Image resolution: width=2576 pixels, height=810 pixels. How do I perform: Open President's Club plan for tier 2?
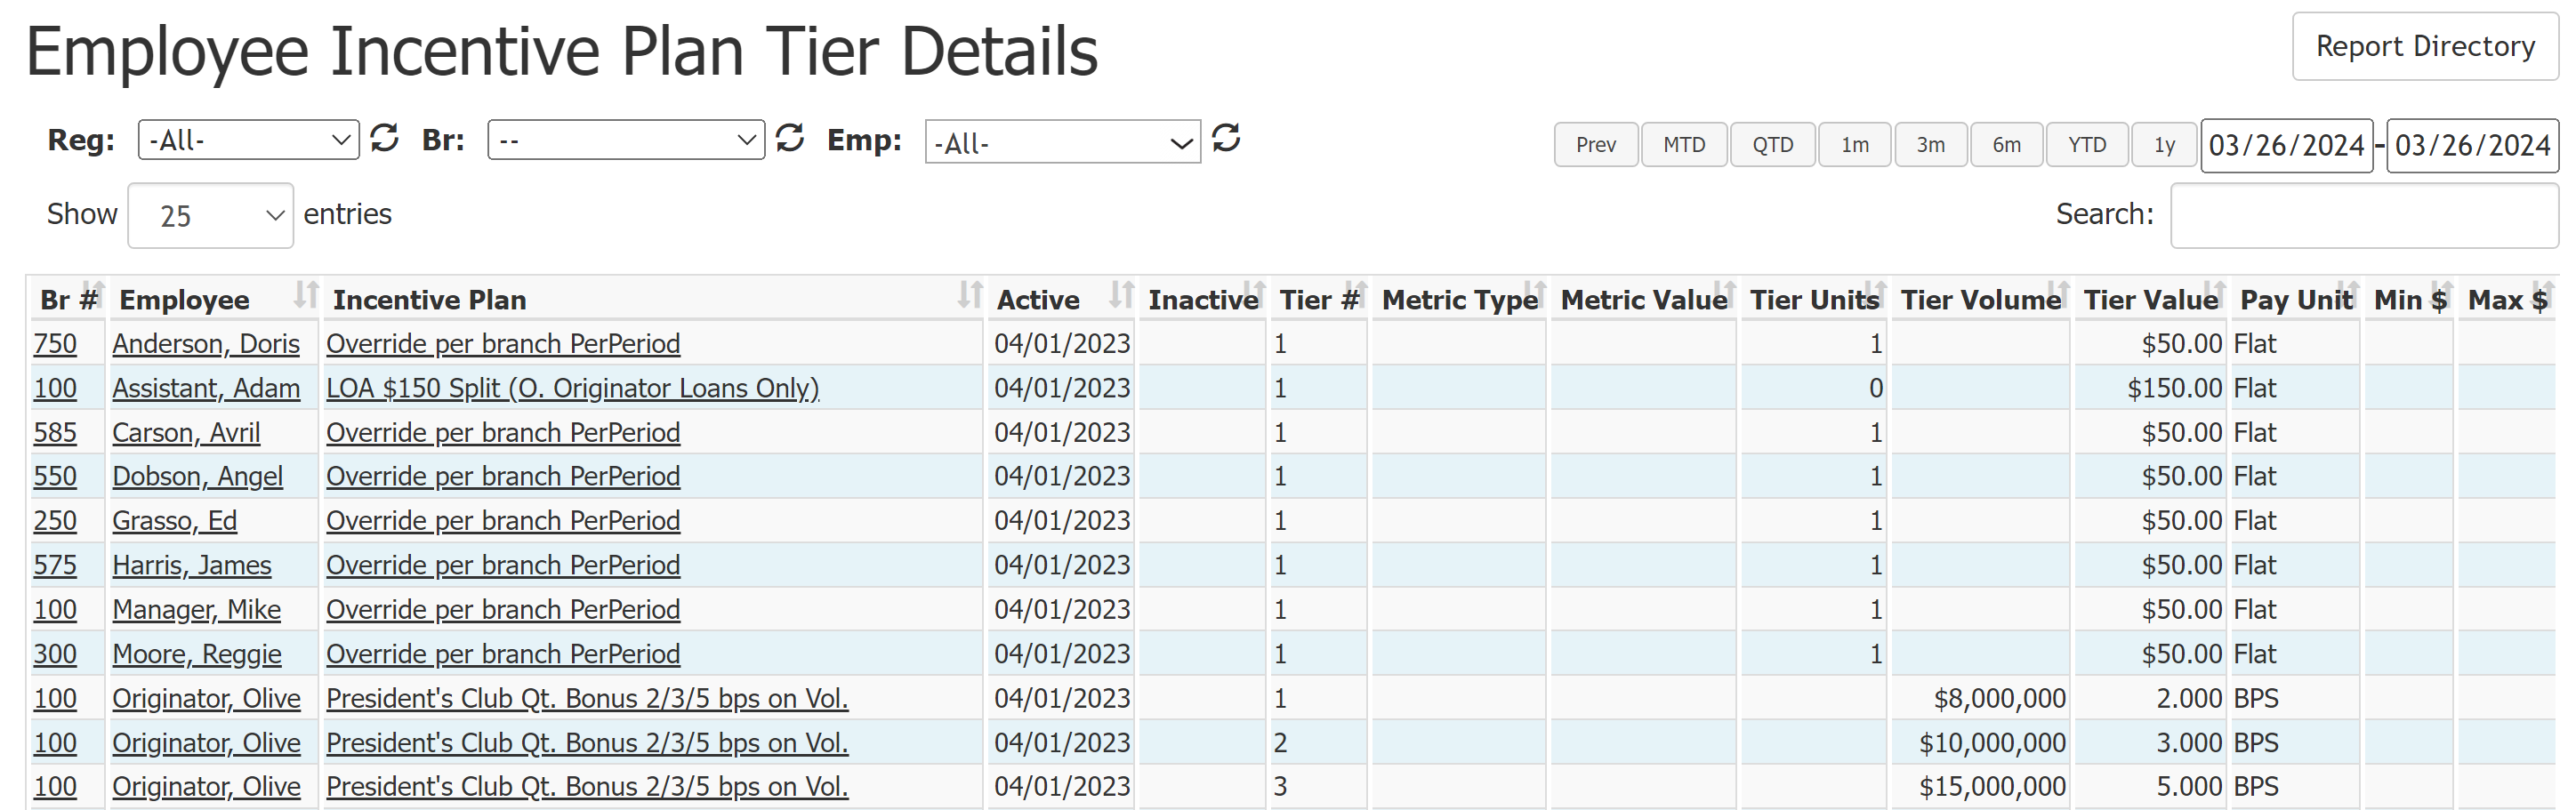tap(587, 742)
